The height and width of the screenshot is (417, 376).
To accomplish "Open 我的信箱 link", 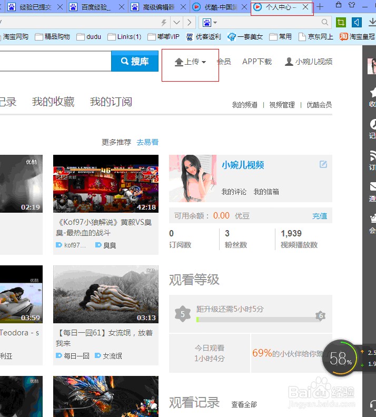I will coord(266,192).
